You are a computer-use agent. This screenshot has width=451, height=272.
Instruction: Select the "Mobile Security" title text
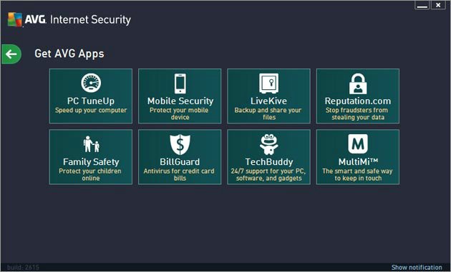[x=180, y=101]
